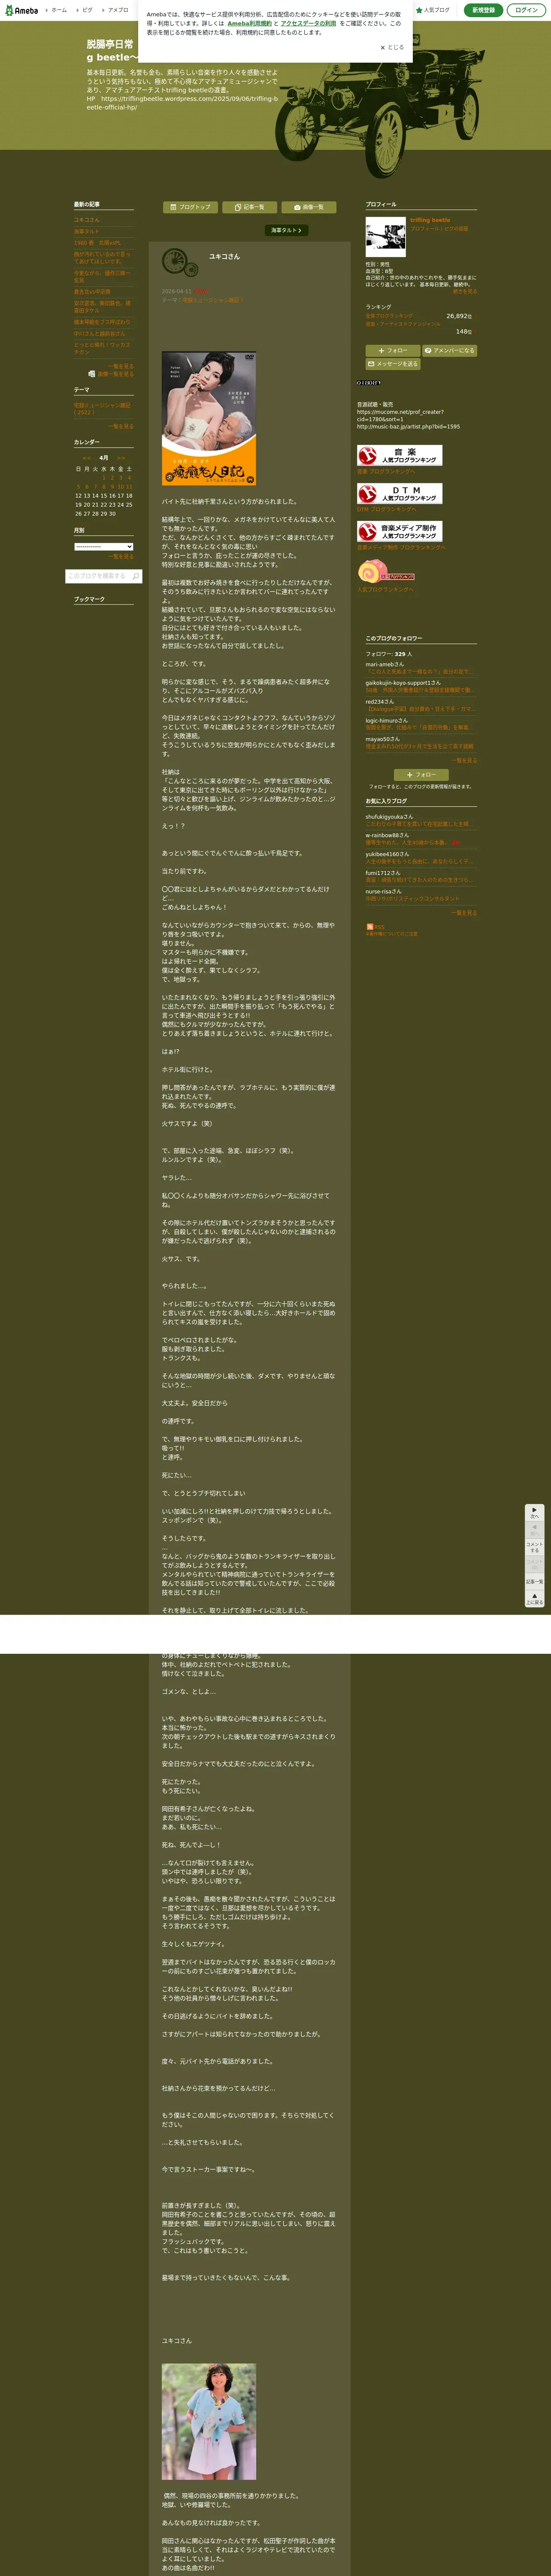Viewport: 551px width, 2576px height.
Task: Open the ブログトップ tab
Action: 190,207
